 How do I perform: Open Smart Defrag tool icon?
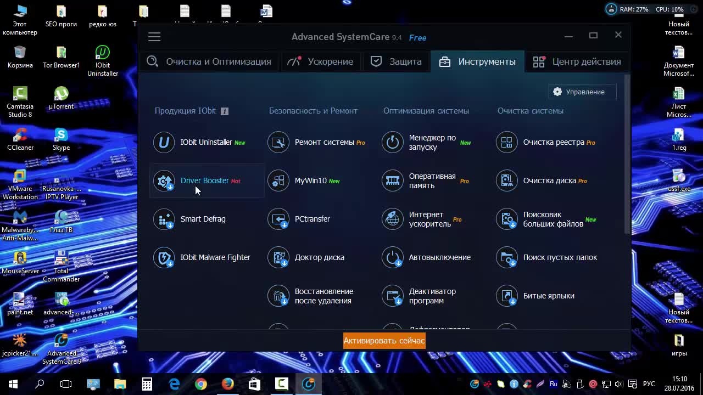(x=164, y=219)
